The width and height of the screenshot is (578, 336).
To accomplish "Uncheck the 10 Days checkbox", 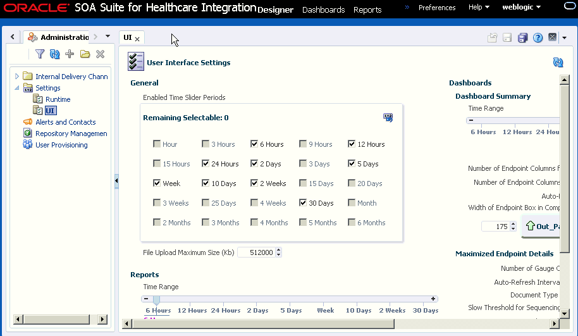I will click(206, 183).
